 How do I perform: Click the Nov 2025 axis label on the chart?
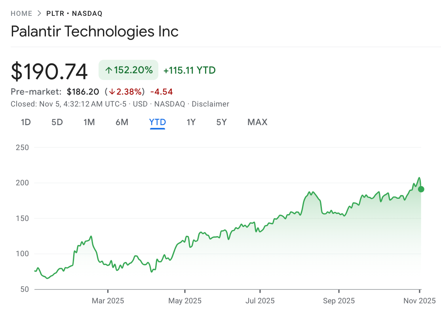point(420,301)
